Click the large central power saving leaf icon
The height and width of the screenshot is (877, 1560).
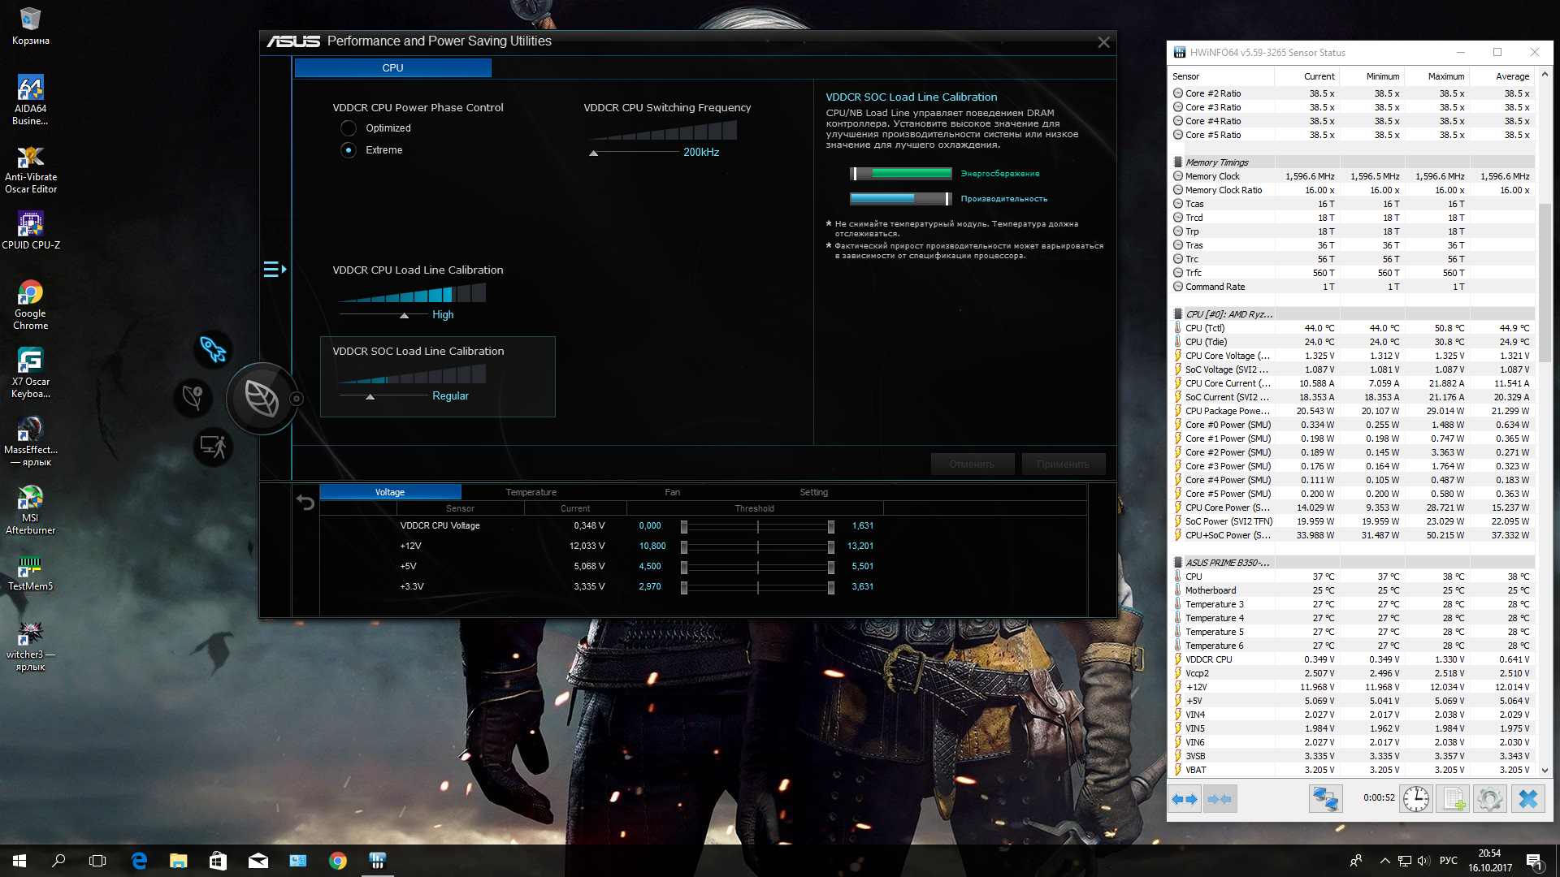coord(262,399)
